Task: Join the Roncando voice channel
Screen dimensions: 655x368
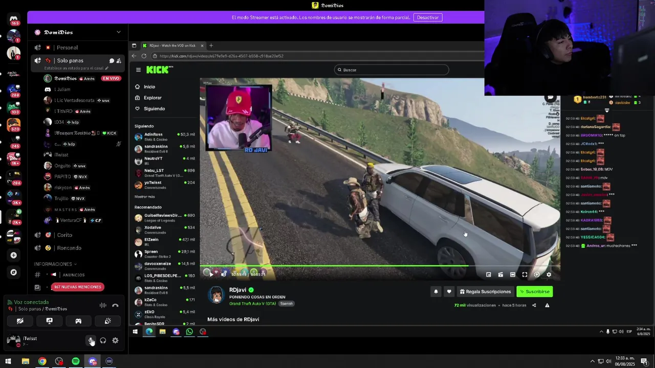Action: (x=78, y=248)
